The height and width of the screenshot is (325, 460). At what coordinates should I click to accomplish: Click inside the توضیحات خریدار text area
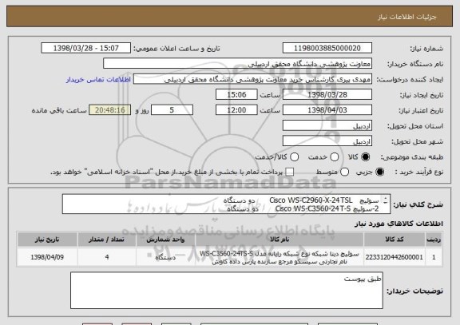point(227,291)
